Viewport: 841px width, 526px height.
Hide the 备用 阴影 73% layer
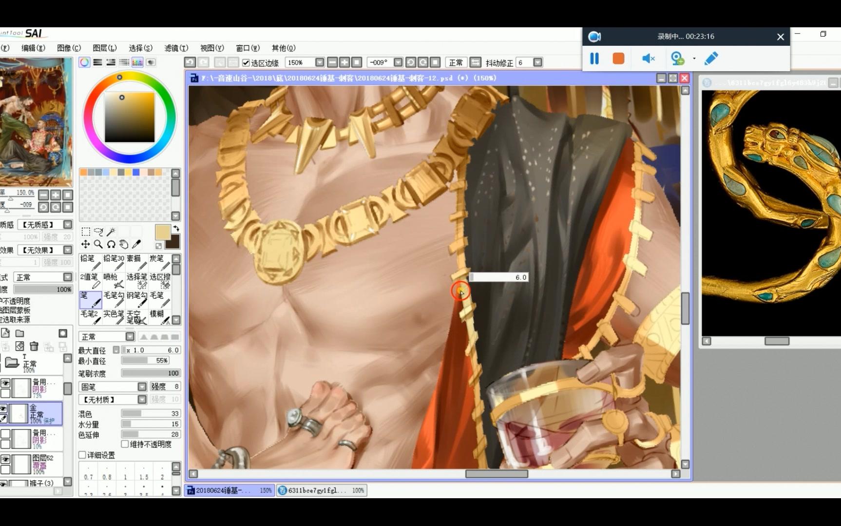[x=5, y=383]
